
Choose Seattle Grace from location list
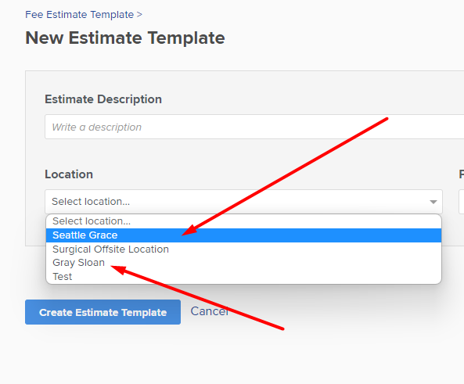[x=243, y=235]
